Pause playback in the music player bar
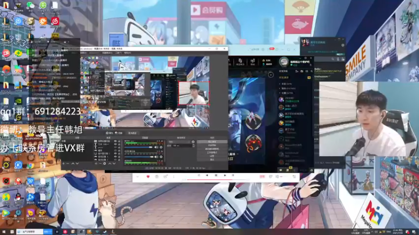The width and height of the screenshot is (419, 235). tap(216, 175)
